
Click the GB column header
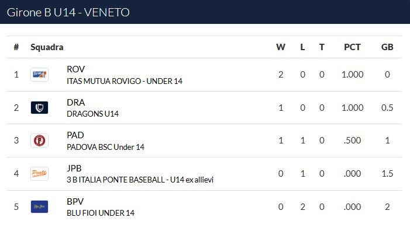coord(387,47)
